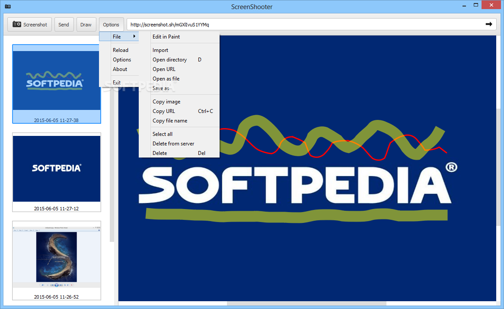Screen dimensions: 504x309
Task: Select thumbnail dated 2015-06-05 11-27-12
Action: point(57,172)
